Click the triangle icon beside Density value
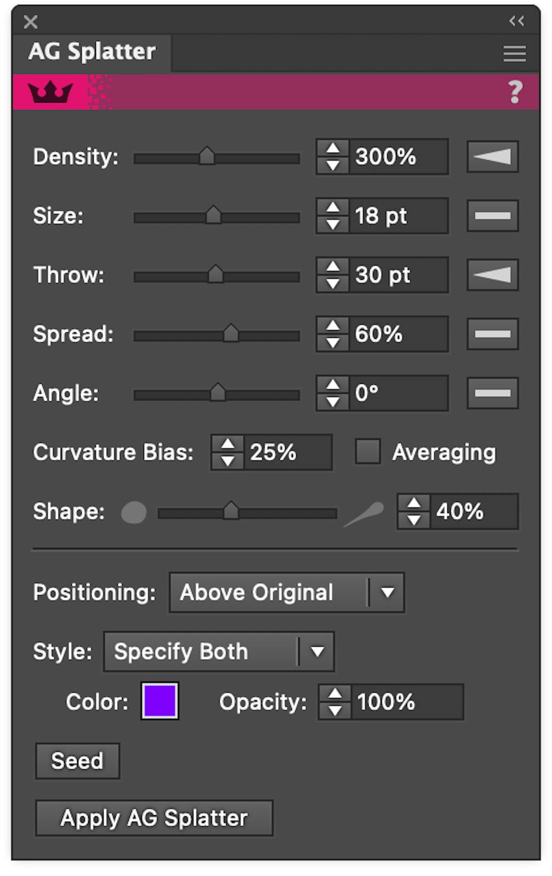The height and width of the screenshot is (876, 552). [x=491, y=157]
